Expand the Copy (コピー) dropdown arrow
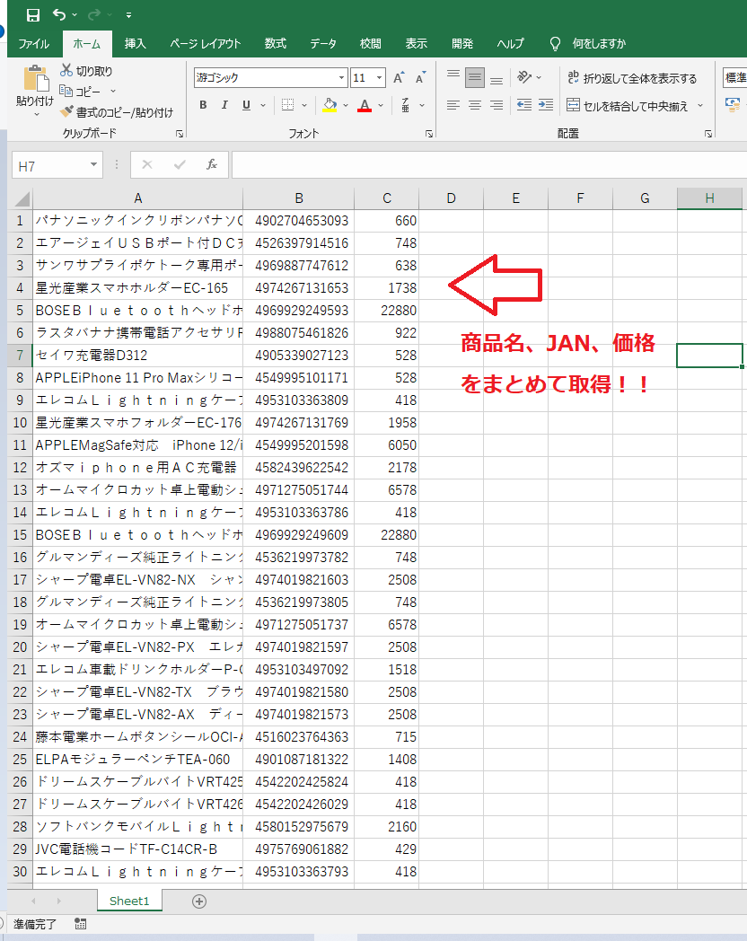 (x=113, y=92)
